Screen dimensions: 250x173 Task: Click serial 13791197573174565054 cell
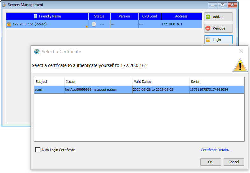click(x=217, y=90)
